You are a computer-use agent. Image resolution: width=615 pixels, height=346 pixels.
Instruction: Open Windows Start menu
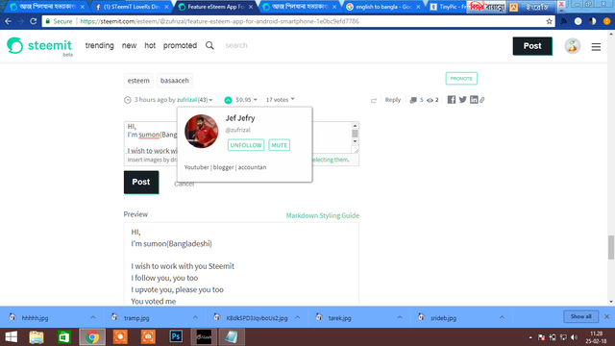pos(11,337)
